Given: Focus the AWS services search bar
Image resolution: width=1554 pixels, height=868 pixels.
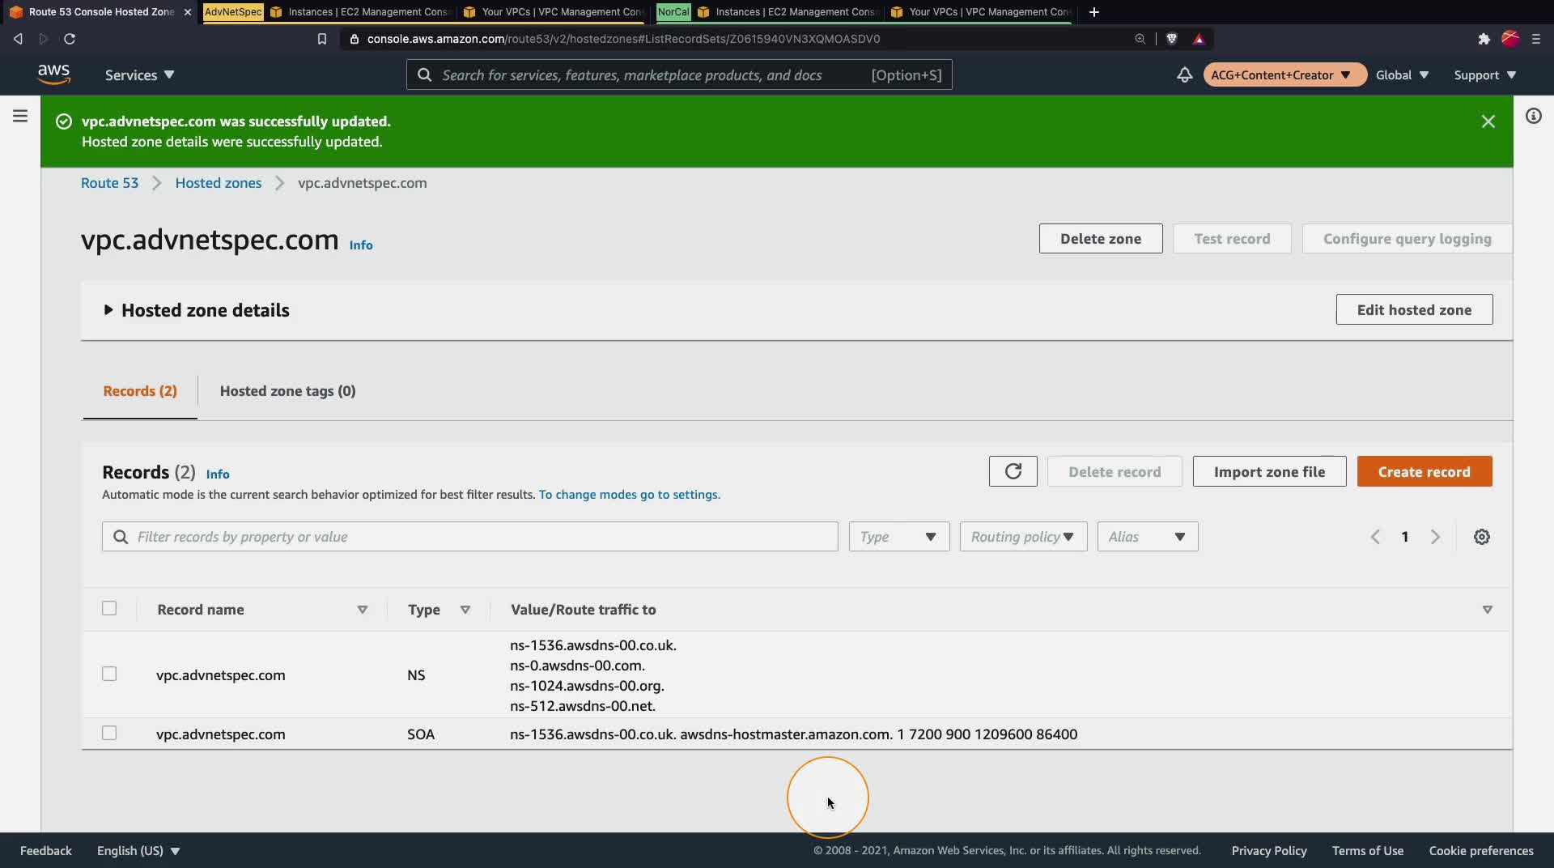Looking at the screenshot, I should click(x=678, y=74).
